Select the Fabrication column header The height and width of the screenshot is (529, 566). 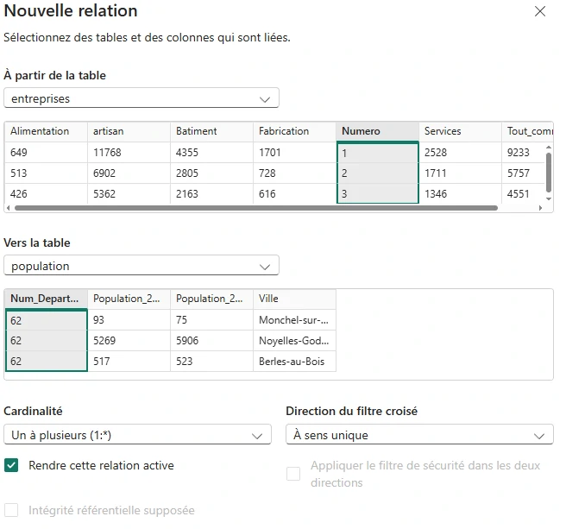click(294, 131)
